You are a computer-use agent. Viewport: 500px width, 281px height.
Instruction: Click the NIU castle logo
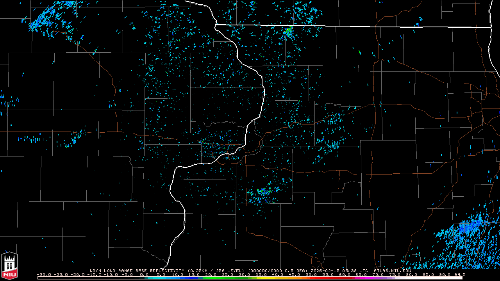coord(9,266)
